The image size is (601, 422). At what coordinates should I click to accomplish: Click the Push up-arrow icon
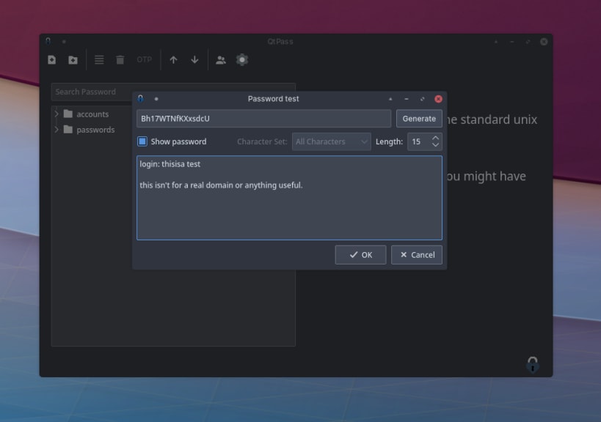[174, 59]
